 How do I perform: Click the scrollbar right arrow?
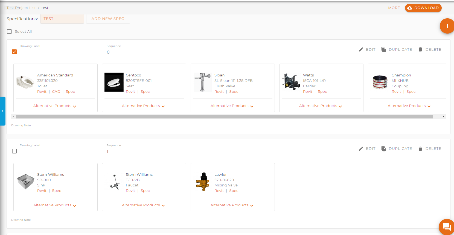click(443, 117)
